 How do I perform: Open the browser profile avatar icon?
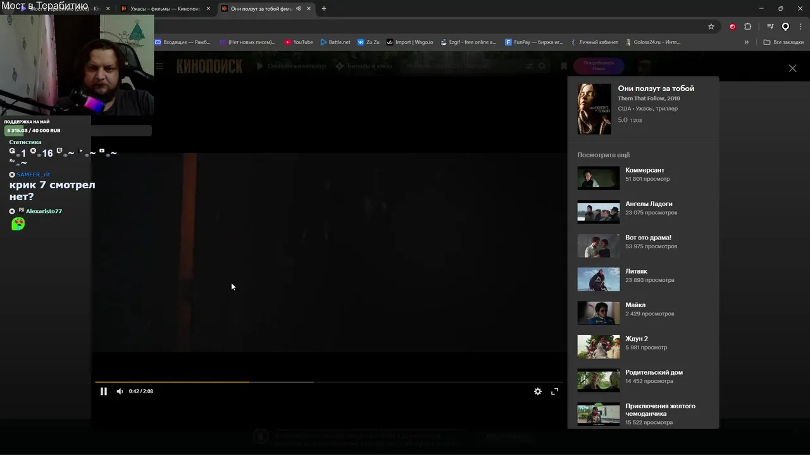(x=785, y=27)
